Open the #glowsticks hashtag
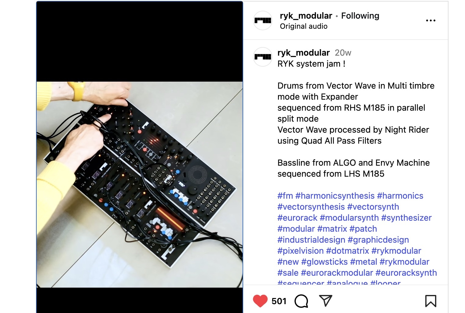Image resolution: width=465 pixels, height=313 pixels. point(324,262)
